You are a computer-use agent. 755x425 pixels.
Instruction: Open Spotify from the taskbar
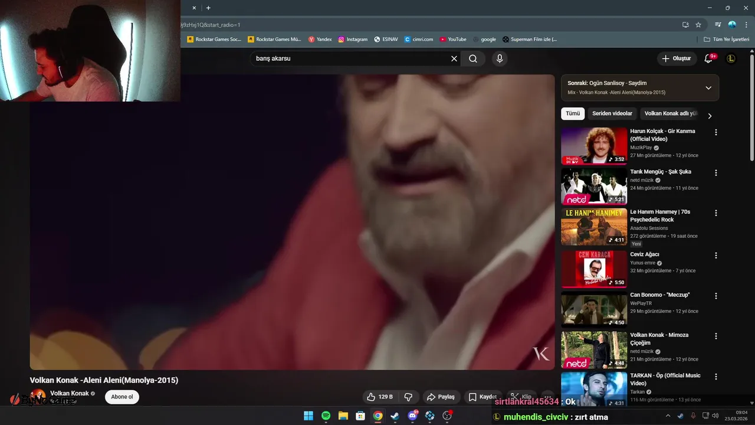pyautogui.click(x=326, y=416)
